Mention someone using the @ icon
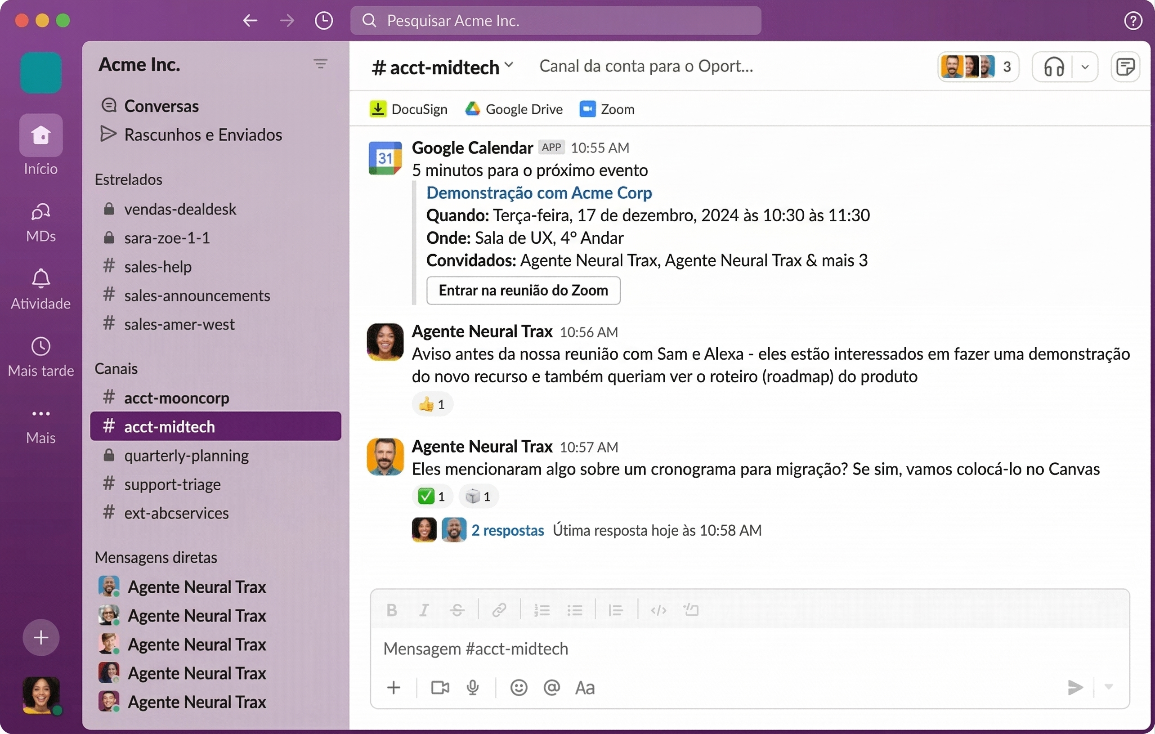Image resolution: width=1155 pixels, height=734 pixels. pyautogui.click(x=551, y=688)
